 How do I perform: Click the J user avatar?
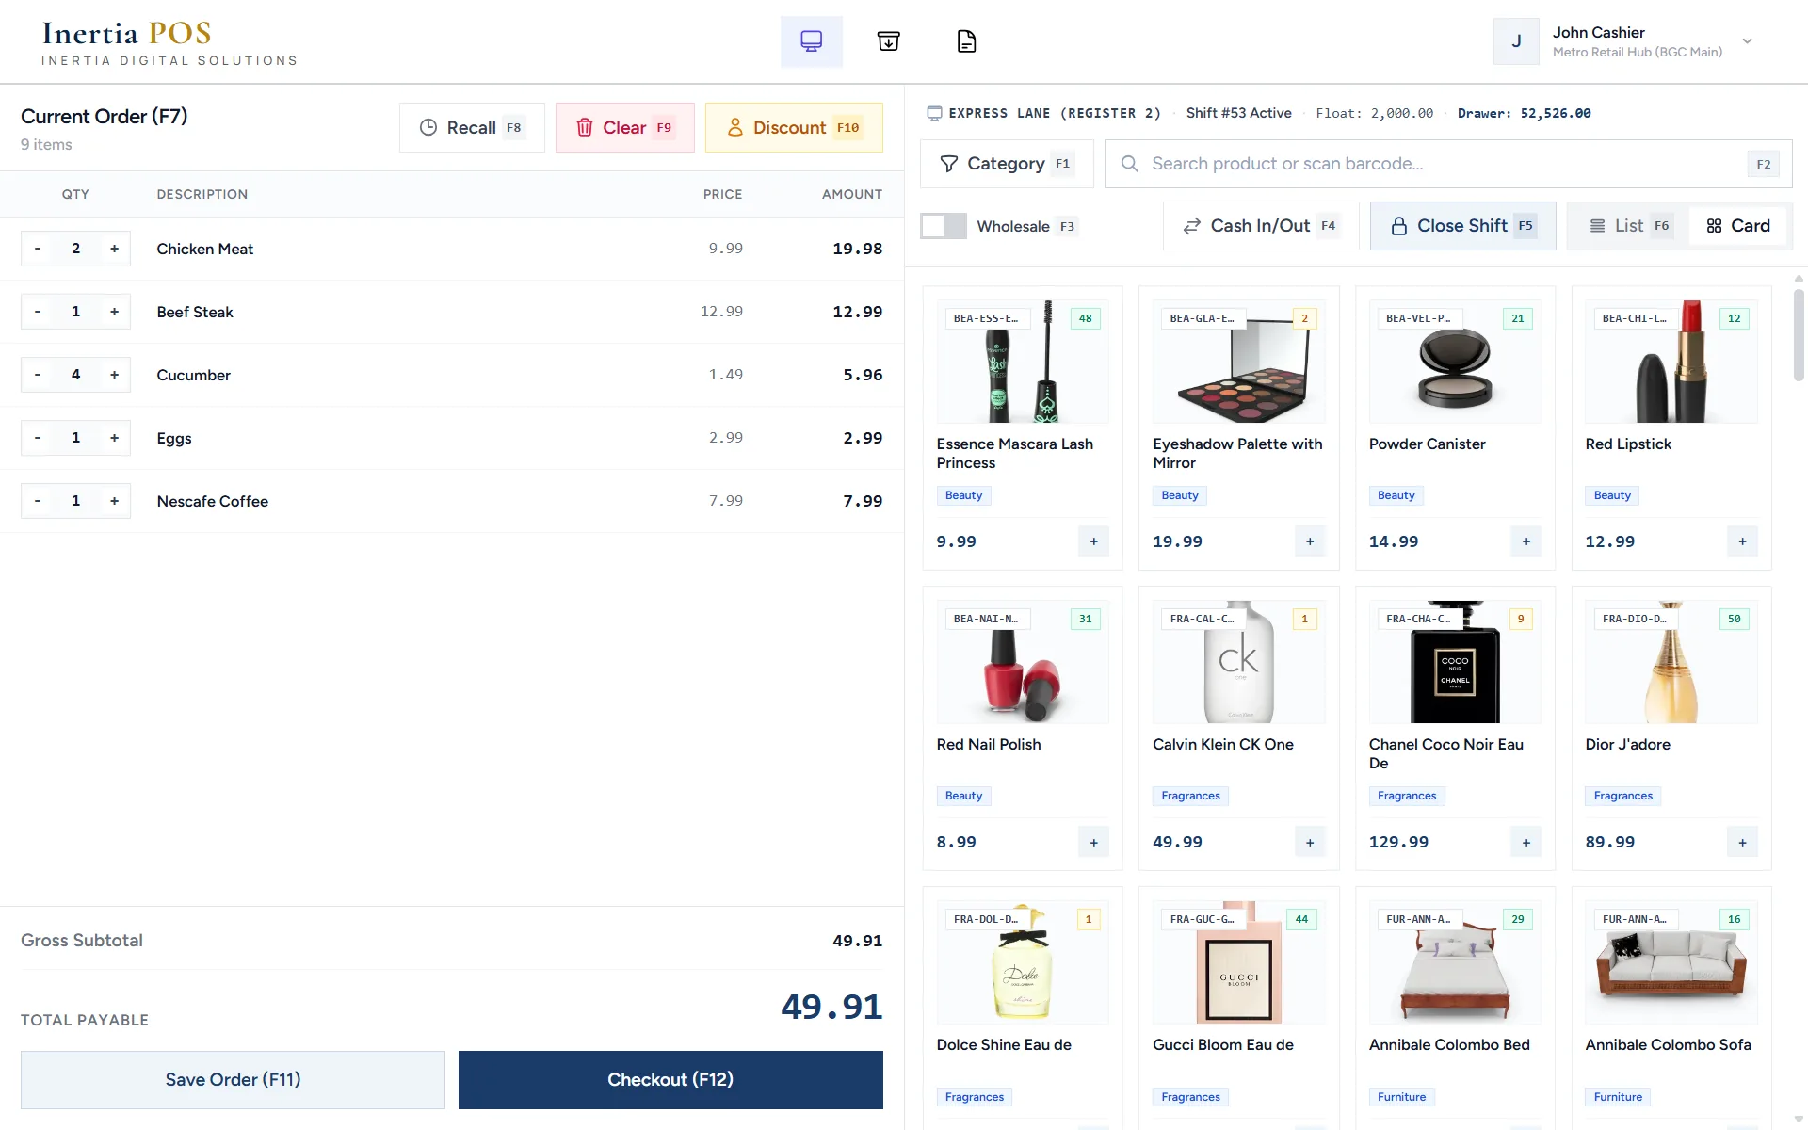(1516, 41)
